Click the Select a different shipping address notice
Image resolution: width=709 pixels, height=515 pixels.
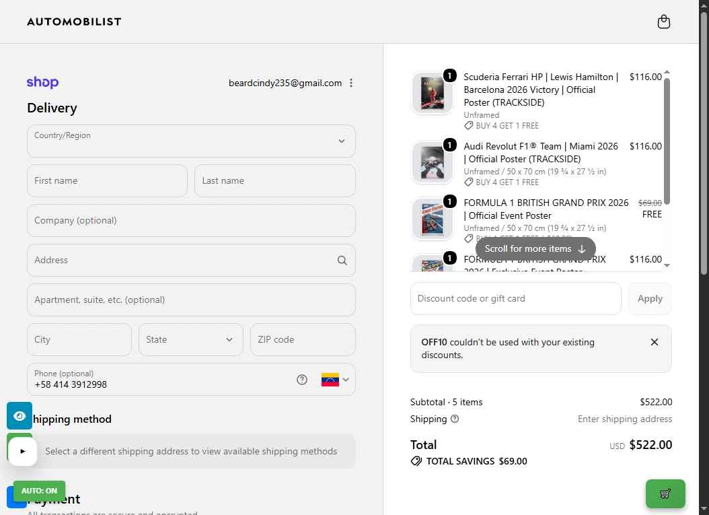[x=191, y=451]
